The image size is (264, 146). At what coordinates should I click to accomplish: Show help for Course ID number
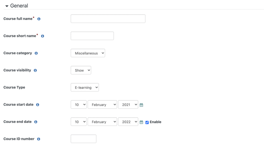[x=38, y=139]
